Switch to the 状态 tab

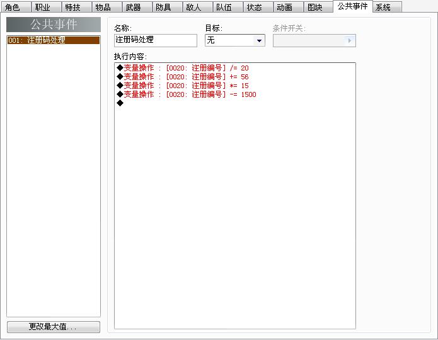pyautogui.click(x=258, y=7)
